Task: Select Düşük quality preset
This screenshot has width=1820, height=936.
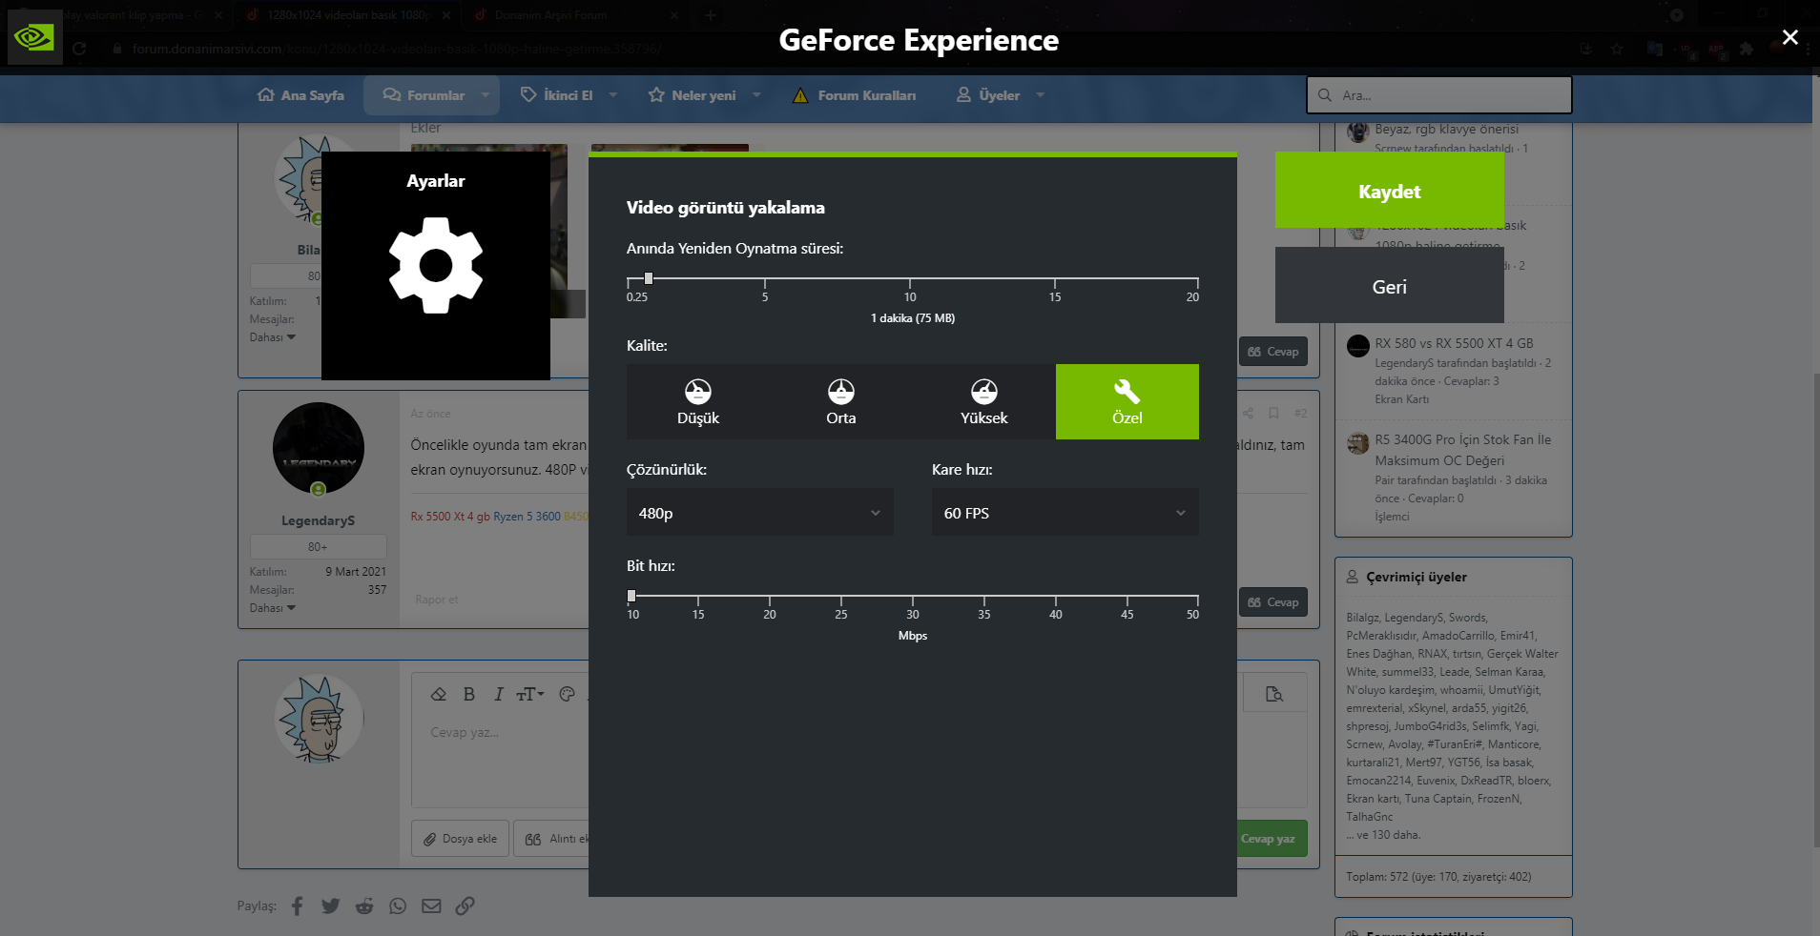Action: (698, 401)
